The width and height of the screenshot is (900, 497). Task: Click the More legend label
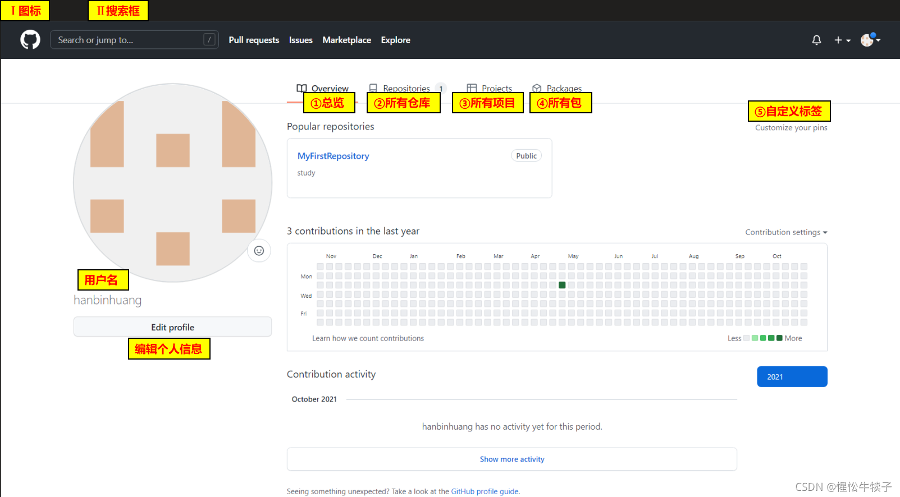pos(793,338)
